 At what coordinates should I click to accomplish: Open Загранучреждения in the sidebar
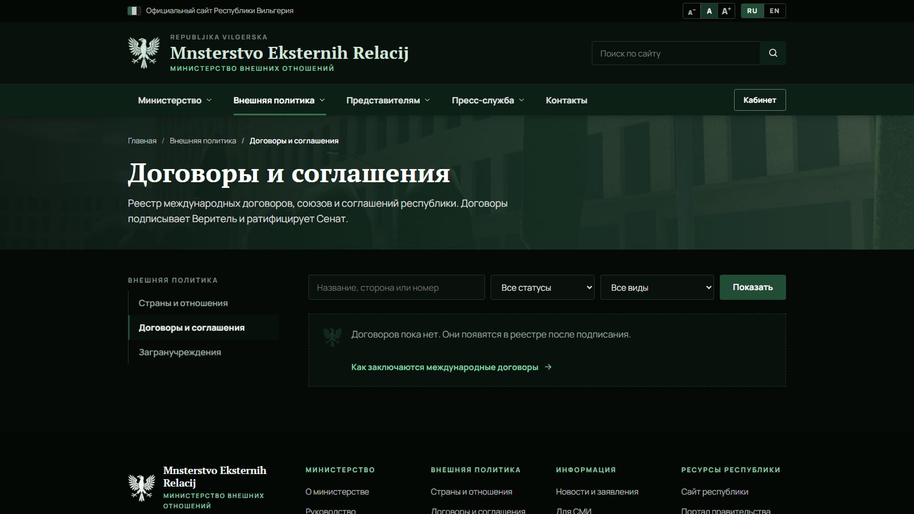click(x=203, y=352)
